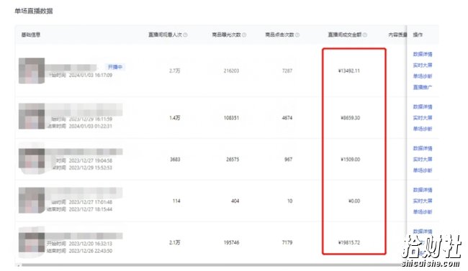Open 实时大屏 for the ¥1509.00 session
The height and width of the screenshot is (271, 468).
click(423, 160)
